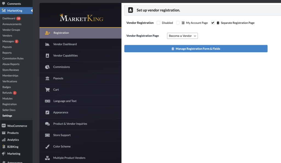Click the Messages count badge 2

(16, 41)
